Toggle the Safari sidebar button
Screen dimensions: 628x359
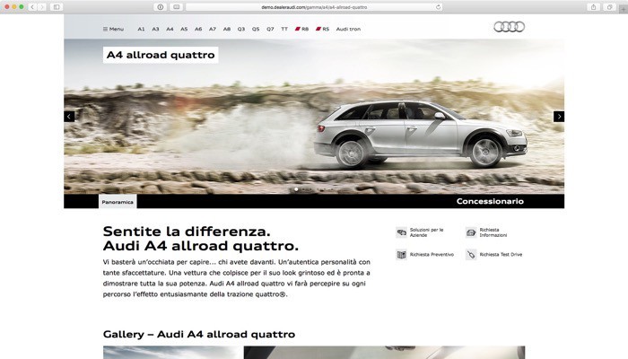tap(57, 7)
